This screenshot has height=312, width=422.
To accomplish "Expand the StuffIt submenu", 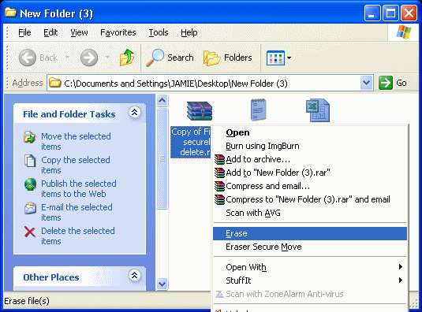I will point(310,280).
